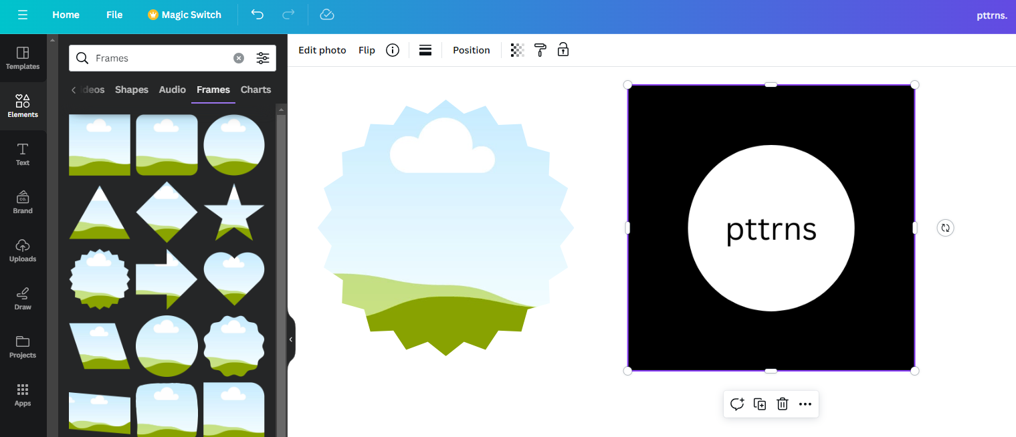Viewport: 1016px width, 437px height.
Task: Open the Projects sidebar panel
Action: pyautogui.click(x=23, y=347)
